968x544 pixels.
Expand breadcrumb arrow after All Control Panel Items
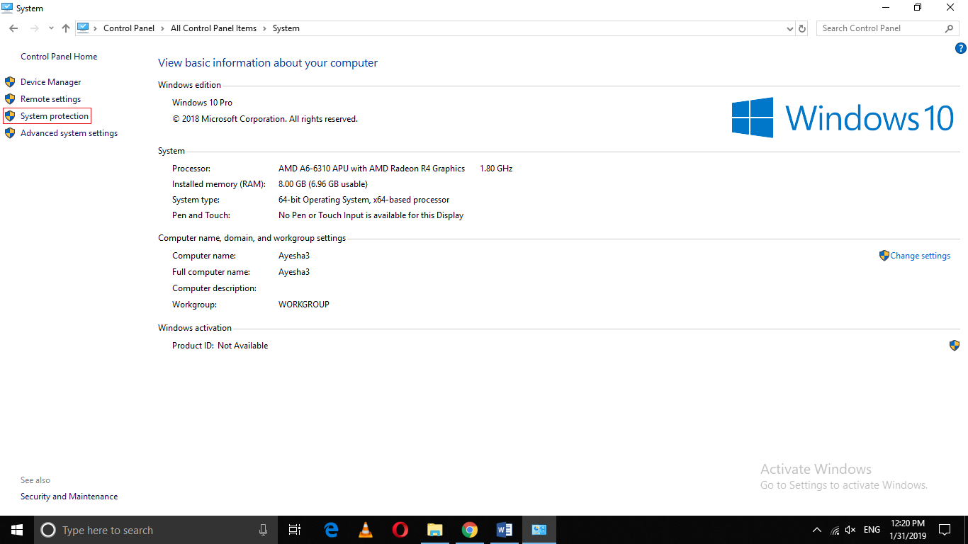coord(265,28)
